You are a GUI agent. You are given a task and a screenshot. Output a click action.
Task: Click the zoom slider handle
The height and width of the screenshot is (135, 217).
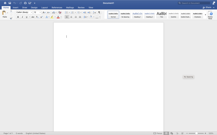[196, 133]
